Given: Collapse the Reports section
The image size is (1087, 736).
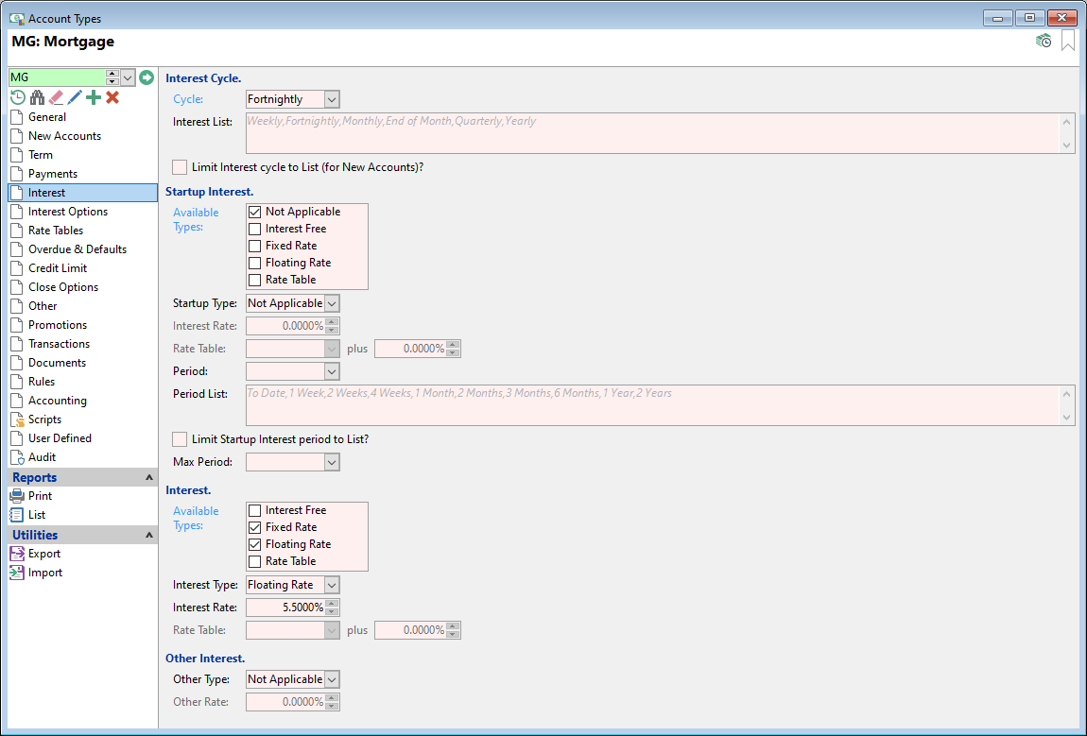Looking at the screenshot, I should point(148,477).
